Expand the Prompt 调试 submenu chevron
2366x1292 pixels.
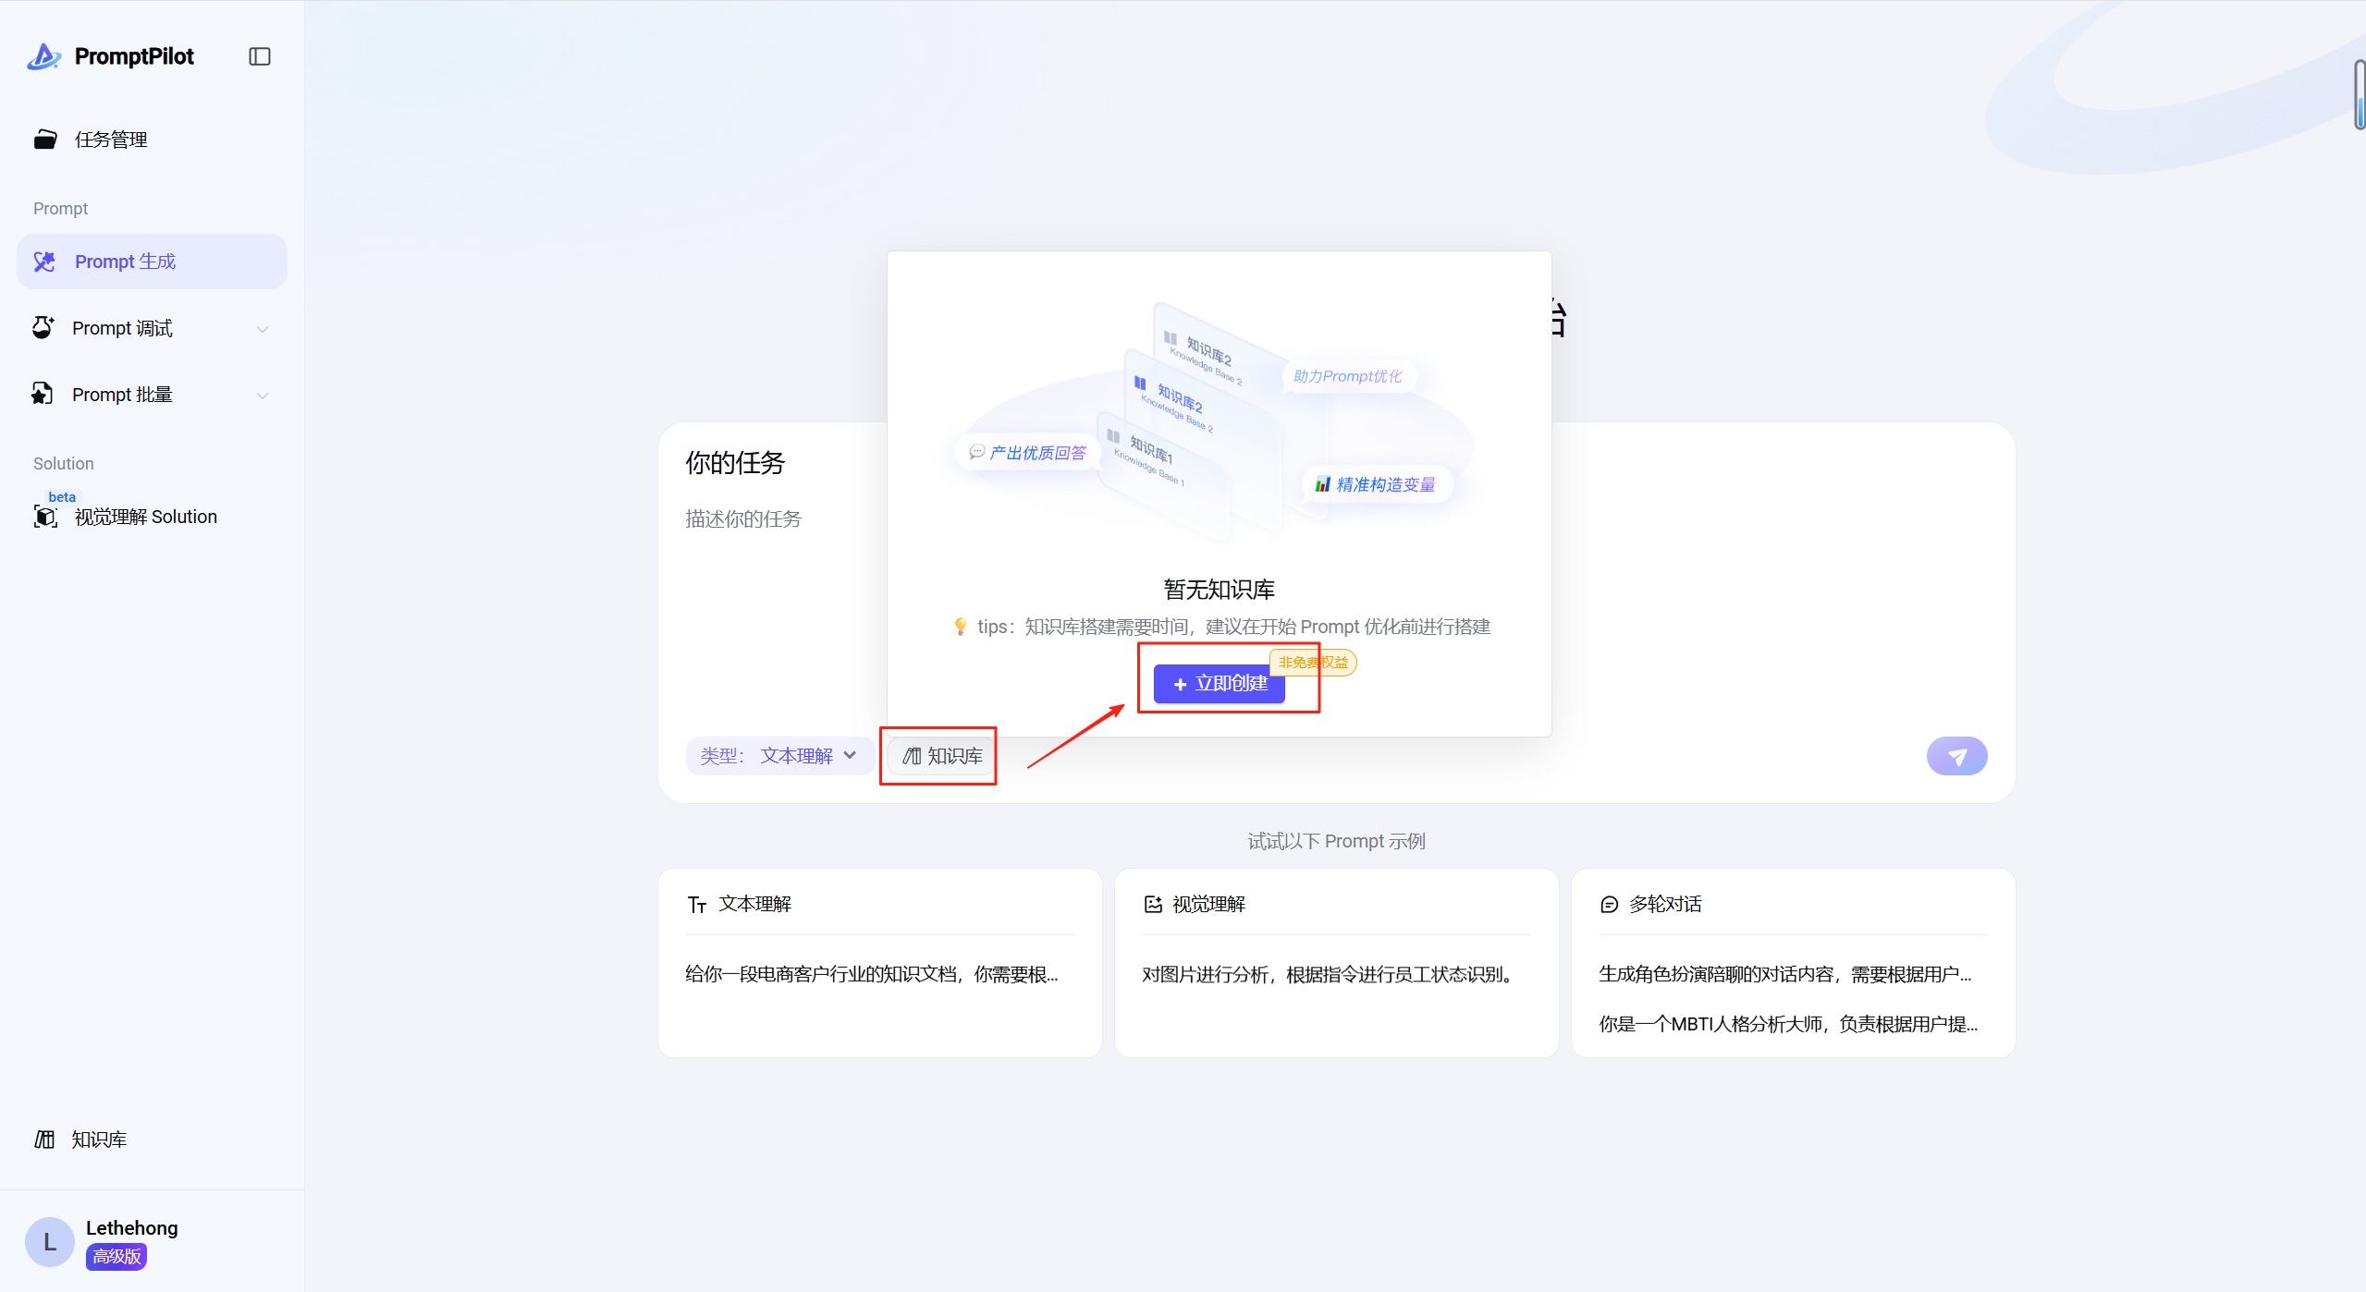pos(263,329)
